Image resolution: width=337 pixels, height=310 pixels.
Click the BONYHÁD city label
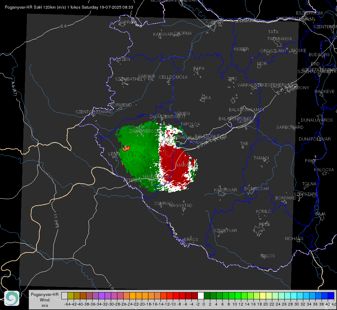[x=286, y=198]
